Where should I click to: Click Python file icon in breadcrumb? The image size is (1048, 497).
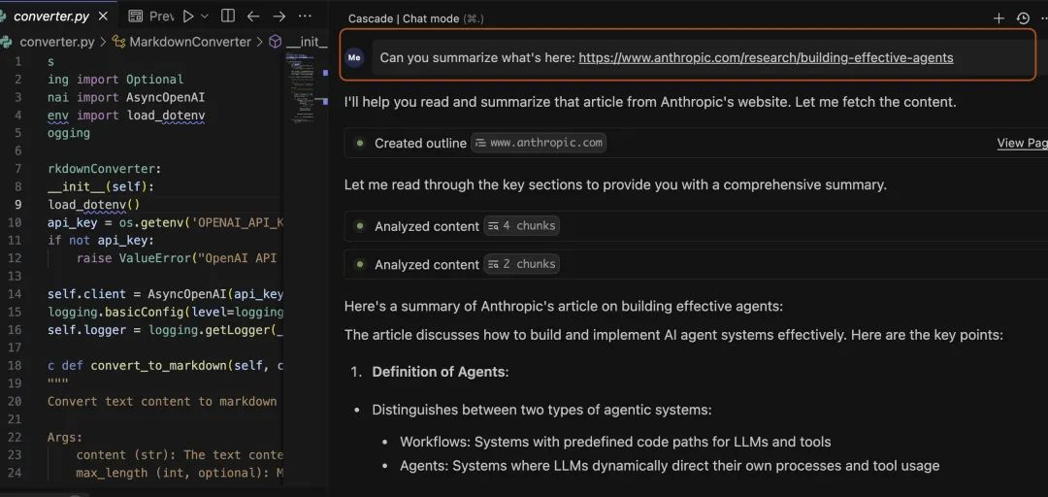tap(8, 42)
